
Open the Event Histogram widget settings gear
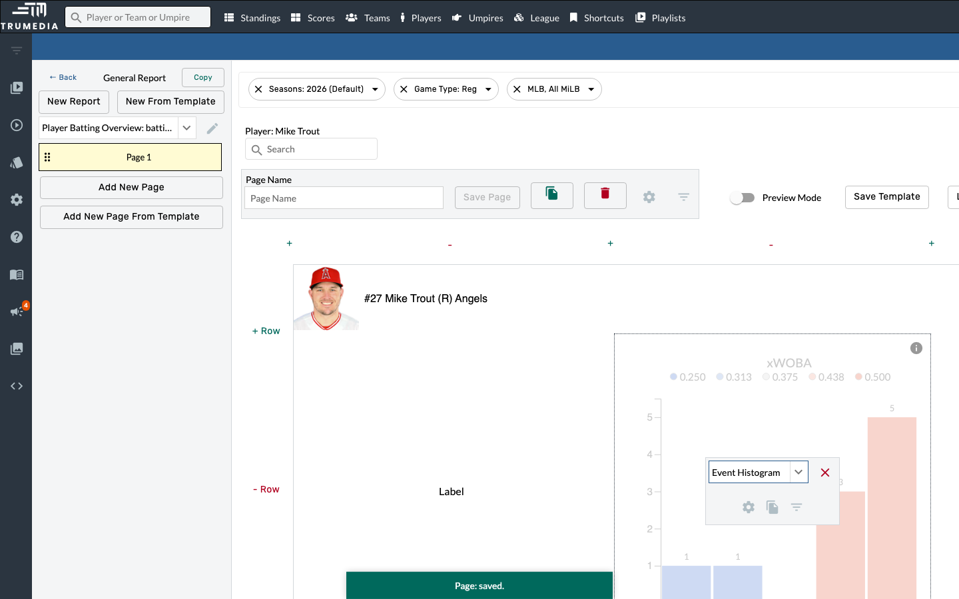749,507
